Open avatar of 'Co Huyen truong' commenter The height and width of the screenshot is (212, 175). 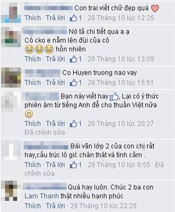tap(11, 78)
